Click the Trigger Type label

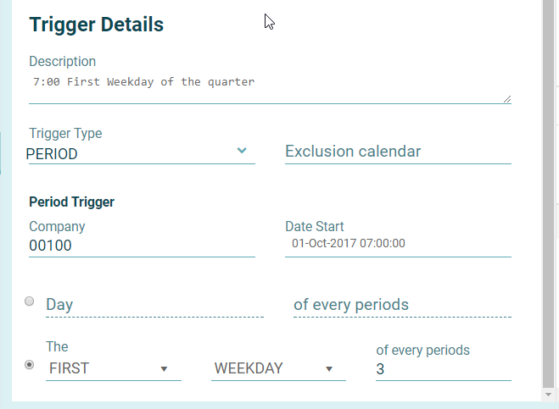65,134
